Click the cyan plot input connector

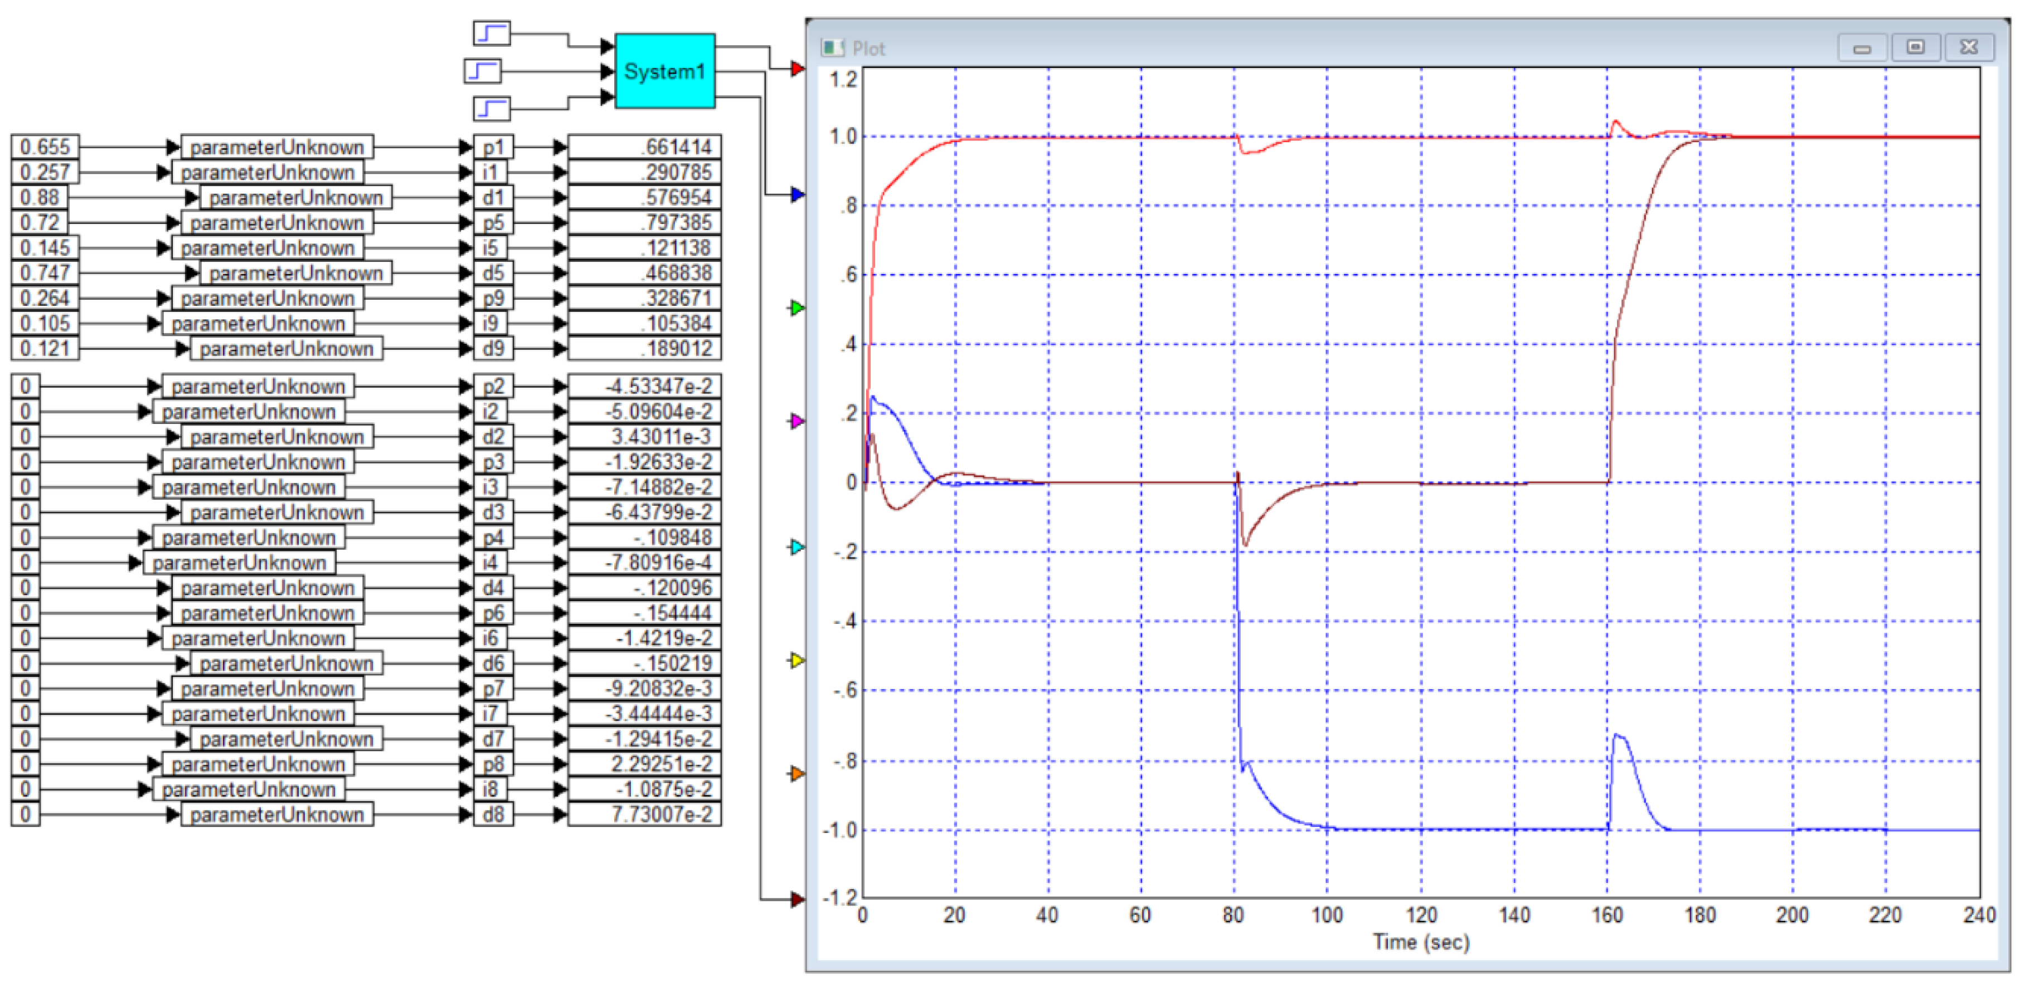797,547
